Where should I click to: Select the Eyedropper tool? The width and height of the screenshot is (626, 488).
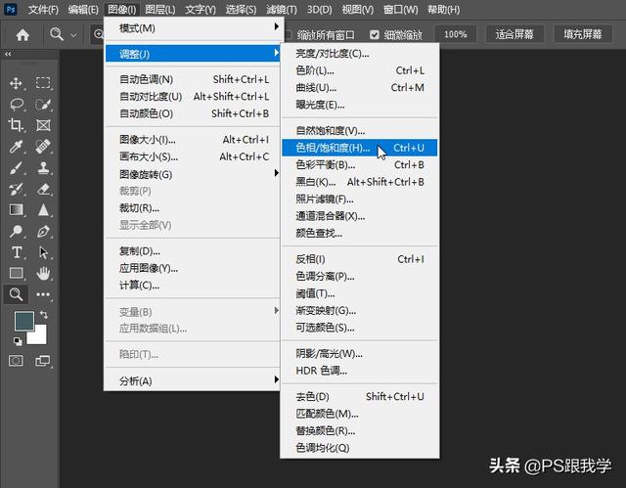(x=16, y=147)
